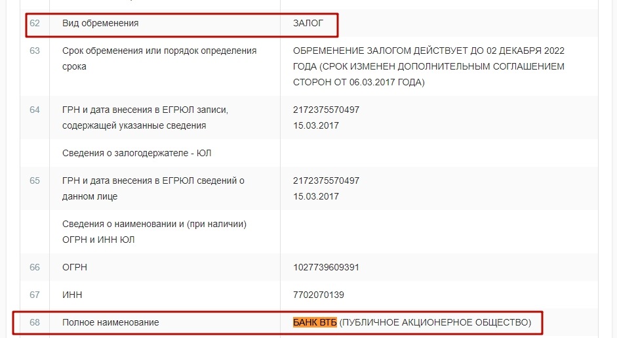Click the ОГРН value 1027739609391
This screenshot has width=617, height=338.
(x=327, y=268)
